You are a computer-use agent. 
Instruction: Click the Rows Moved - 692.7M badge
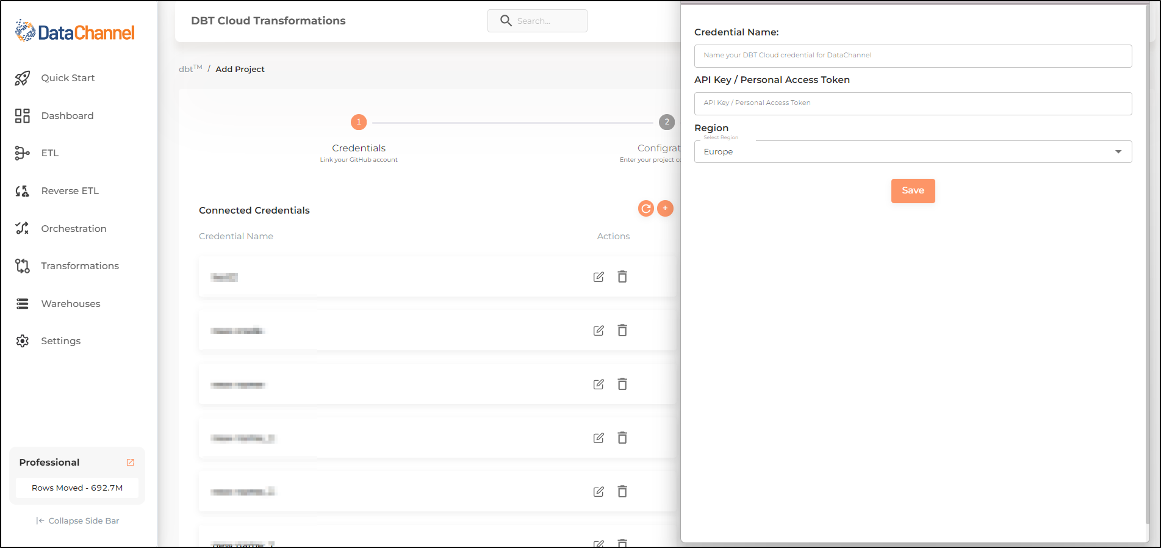pyautogui.click(x=77, y=488)
